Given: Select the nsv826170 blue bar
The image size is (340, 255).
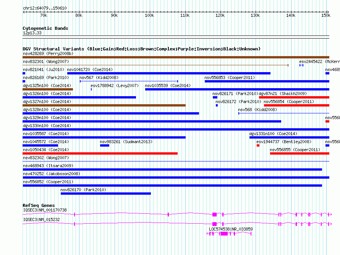Looking at the screenshot, I should 106,194.
